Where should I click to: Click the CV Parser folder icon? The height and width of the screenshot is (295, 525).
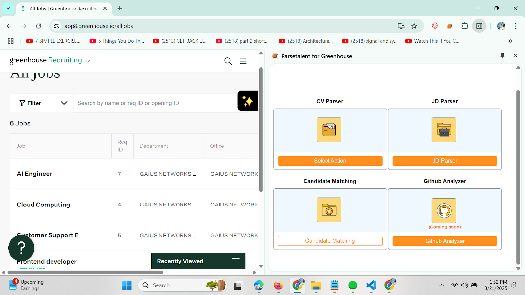tap(329, 130)
